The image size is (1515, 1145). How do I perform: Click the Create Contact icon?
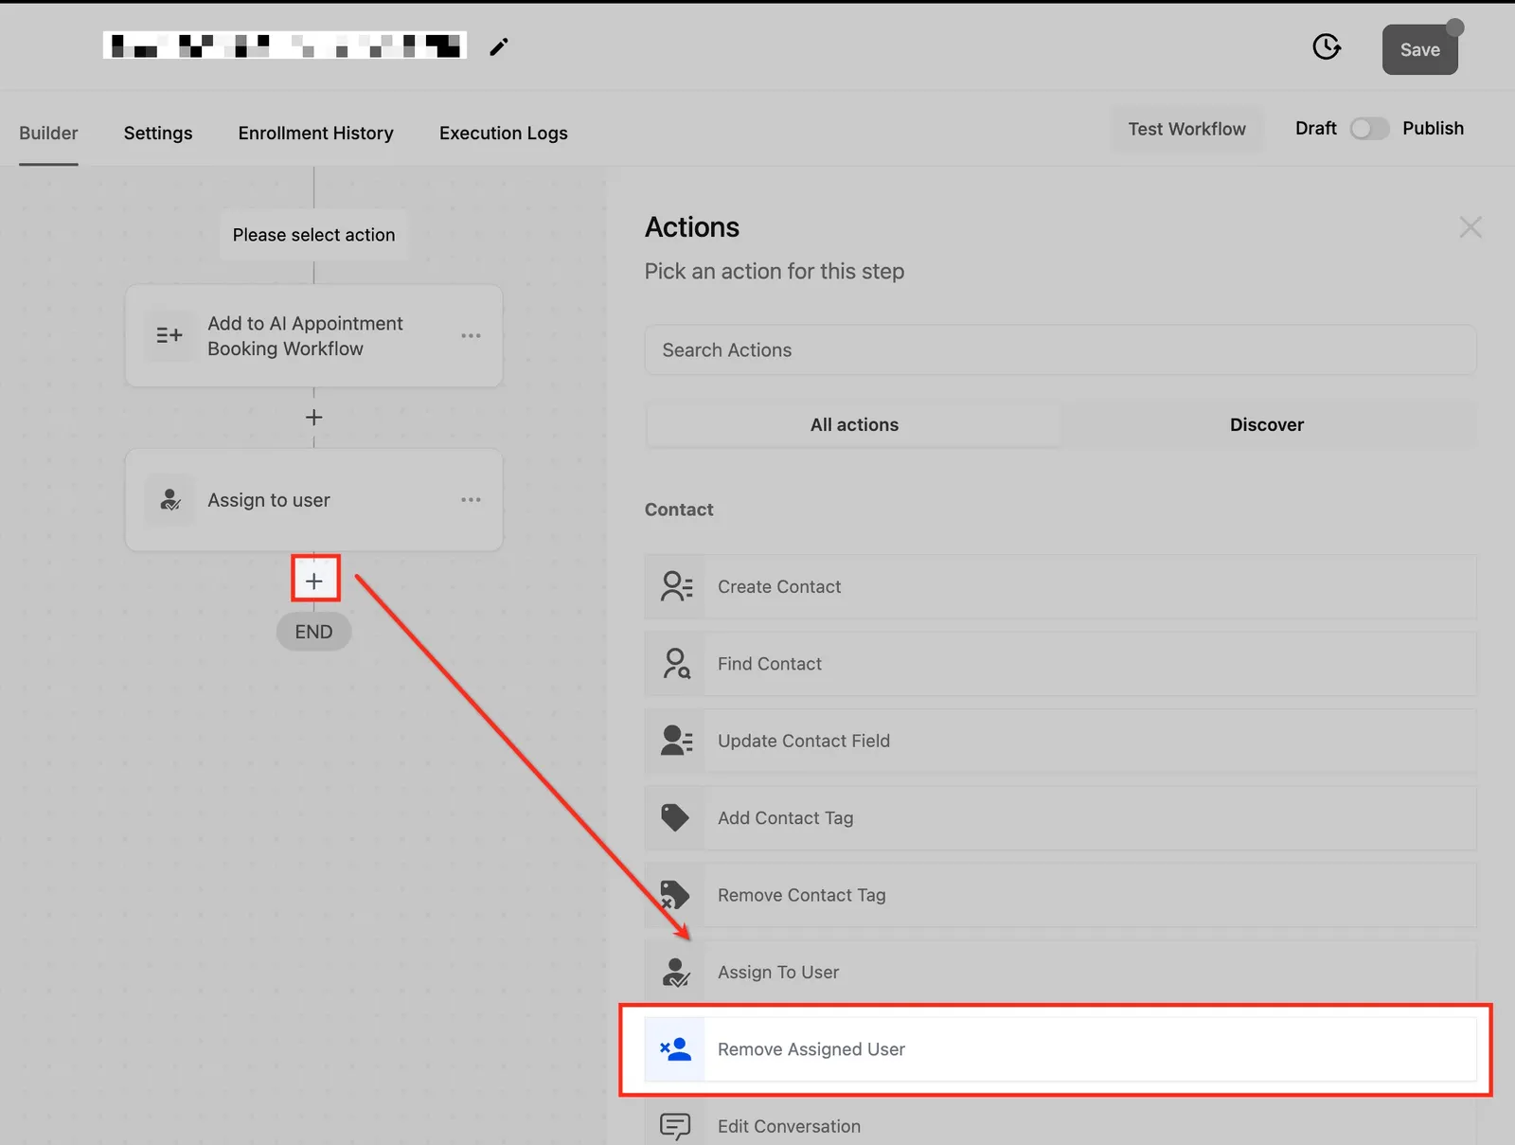pyautogui.click(x=675, y=586)
